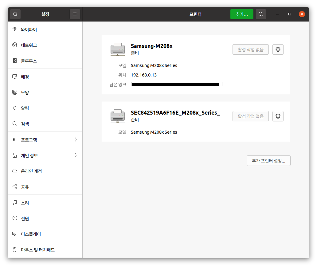Select the search magnifier icon next to 검색
317x267 pixels.
pos(15,124)
